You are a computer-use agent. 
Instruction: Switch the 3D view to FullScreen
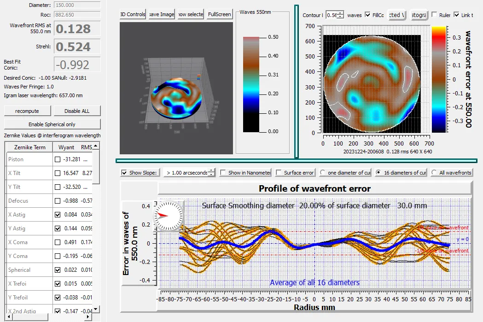219,14
